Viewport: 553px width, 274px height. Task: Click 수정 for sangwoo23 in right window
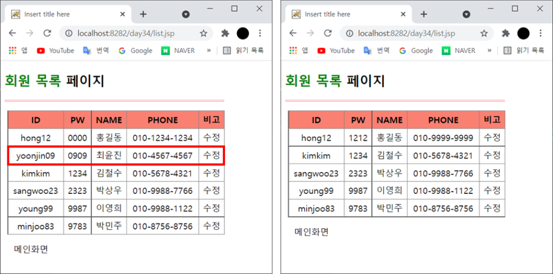492,173
